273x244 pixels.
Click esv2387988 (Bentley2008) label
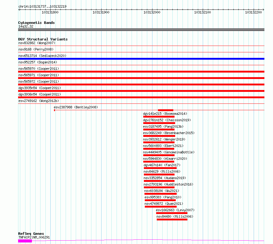(76, 107)
